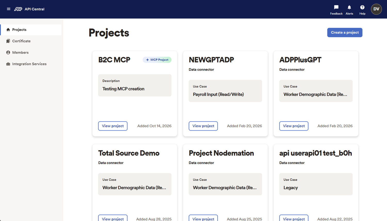
Task: Click the ADPPlusGPT card title
Action: pos(300,60)
